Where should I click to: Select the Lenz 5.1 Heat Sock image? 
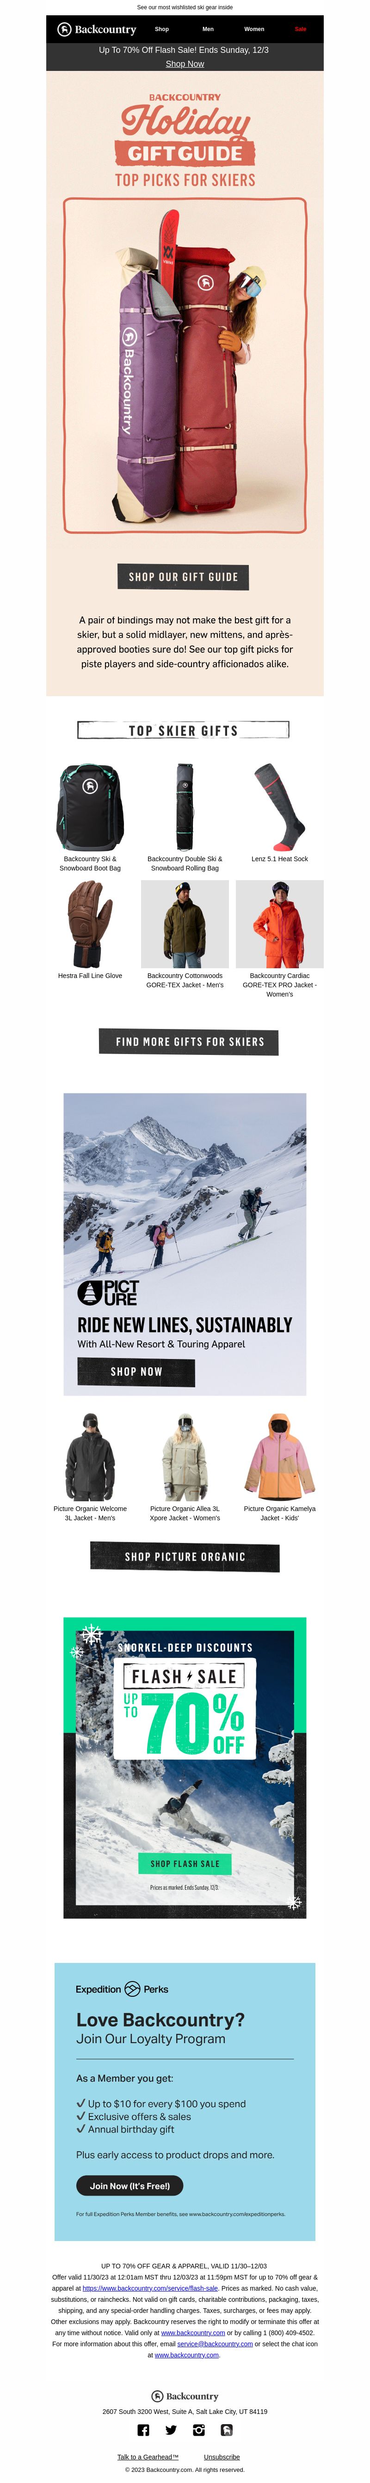[x=280, y=806]
